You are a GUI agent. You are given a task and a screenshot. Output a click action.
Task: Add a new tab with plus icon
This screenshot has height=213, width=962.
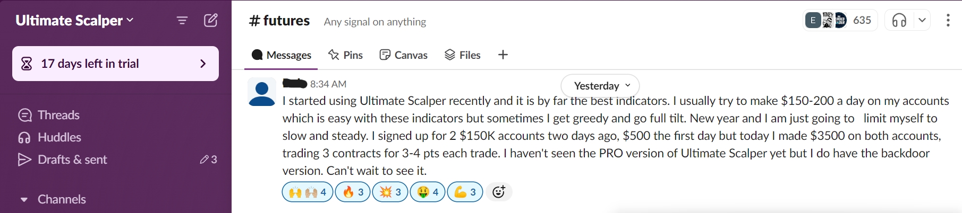(x=503, y=55)
